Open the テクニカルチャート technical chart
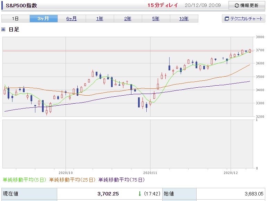The image size is (267, 201). tap(243, 19)
